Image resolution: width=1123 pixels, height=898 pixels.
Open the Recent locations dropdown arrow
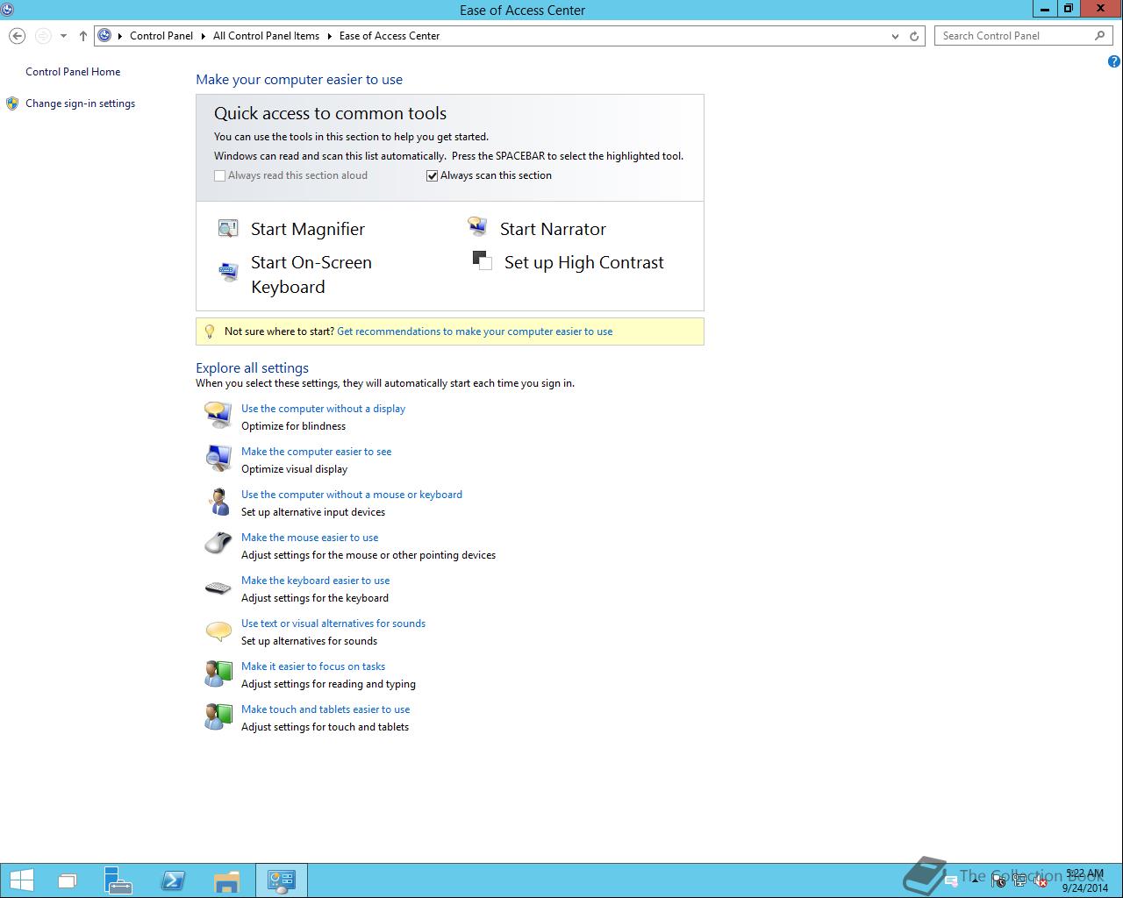point(63,36)
